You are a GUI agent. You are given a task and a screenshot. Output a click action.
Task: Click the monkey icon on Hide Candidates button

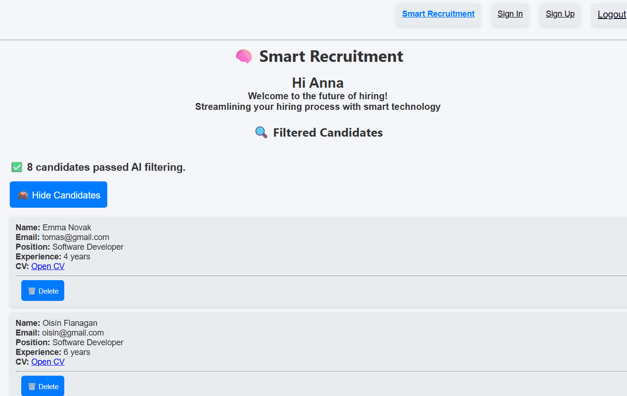click(23, 195)
